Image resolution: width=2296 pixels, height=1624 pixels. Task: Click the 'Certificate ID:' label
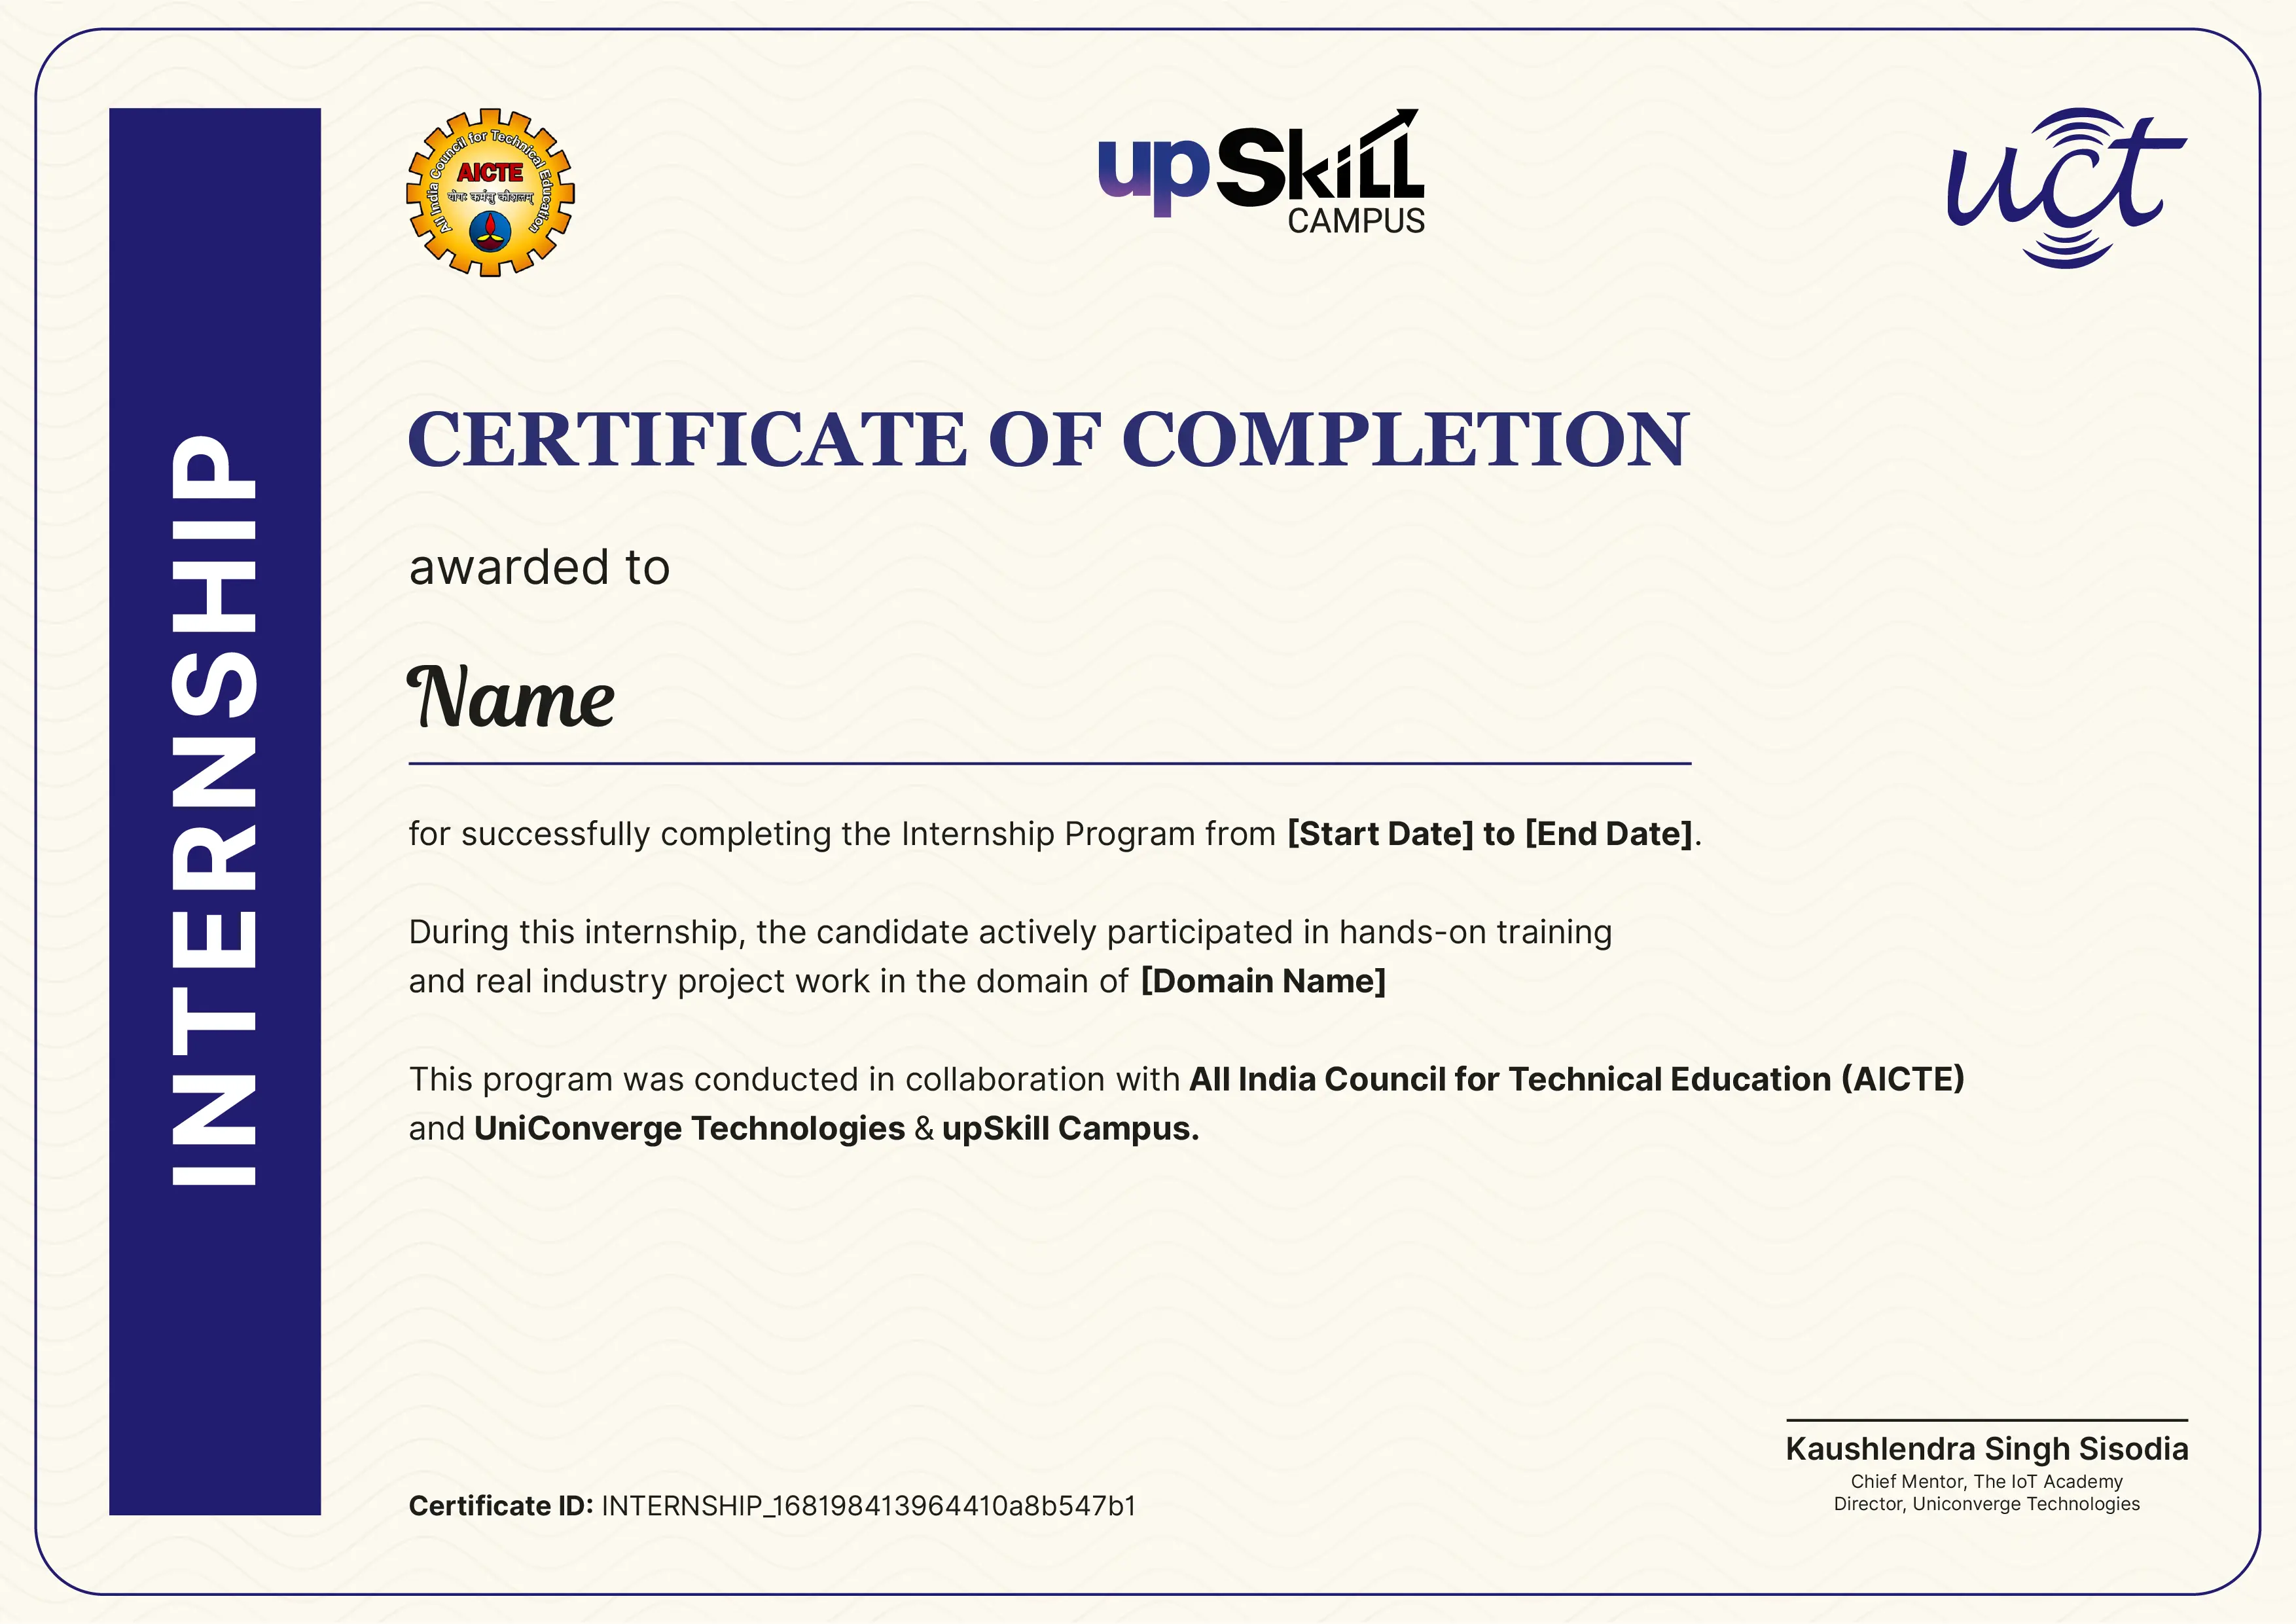click(x=501, y=1506)
